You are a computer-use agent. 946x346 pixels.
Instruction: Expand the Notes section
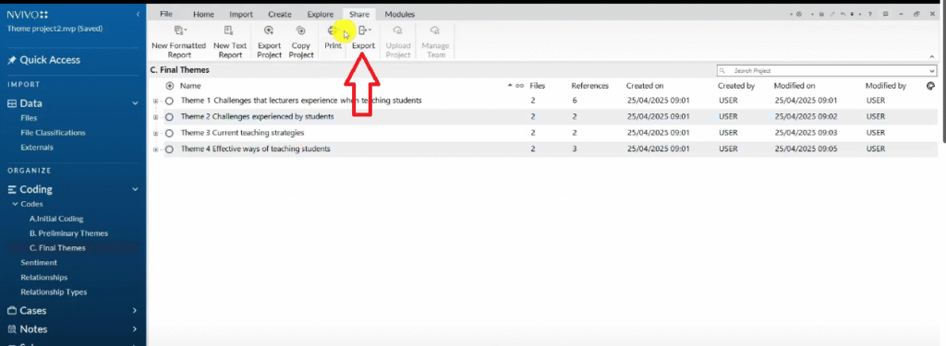[x=135, y=329]
